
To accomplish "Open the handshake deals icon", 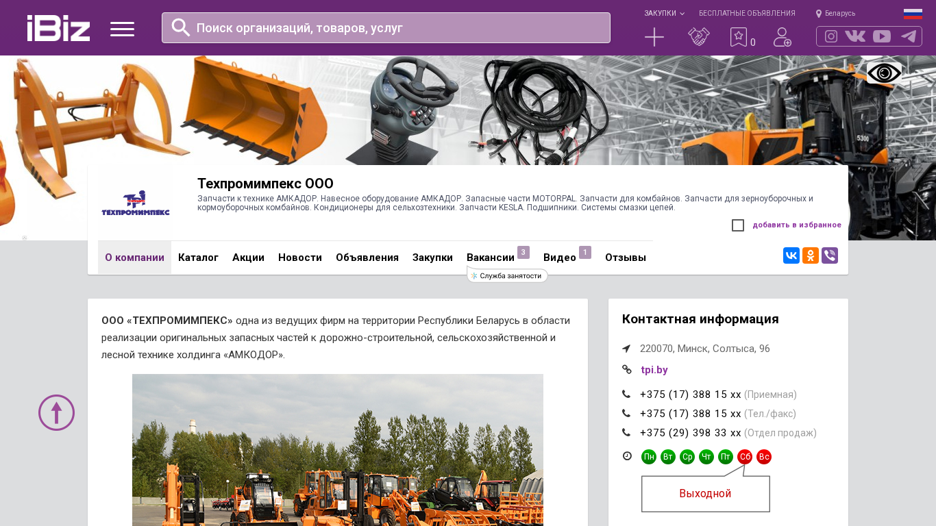I will coord(699,37).
